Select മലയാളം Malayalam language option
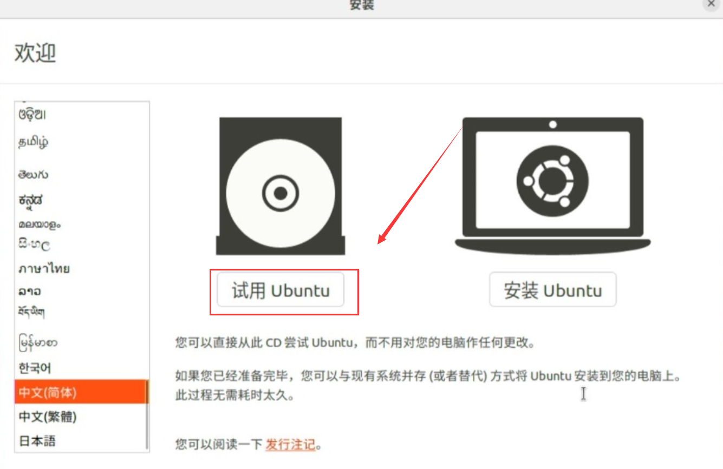 click(81, 223)
